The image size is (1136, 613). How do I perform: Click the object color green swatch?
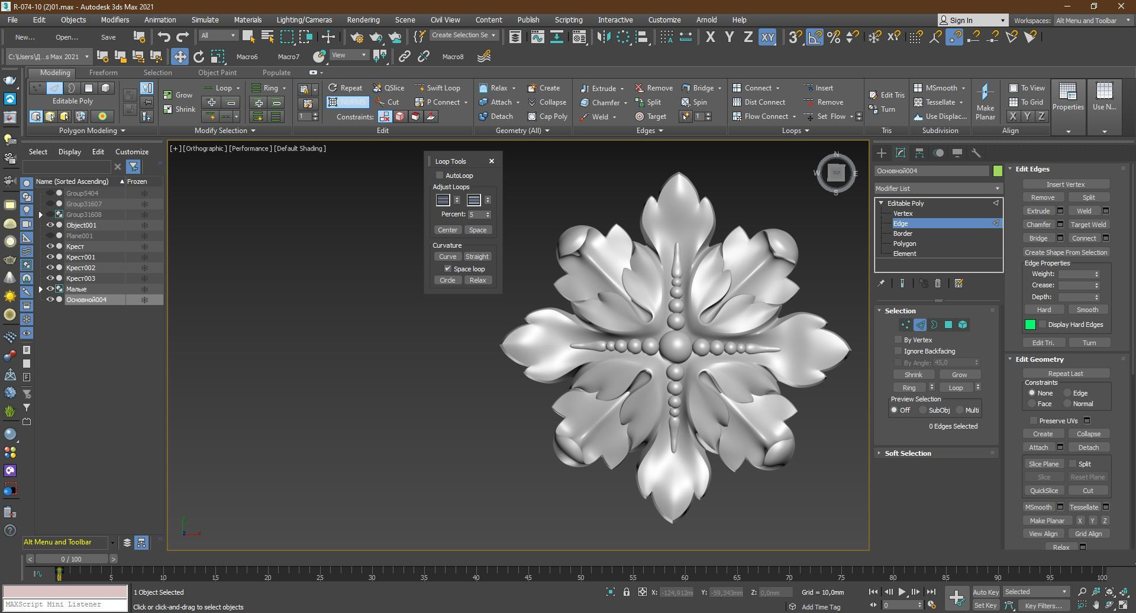[x=998, y=171]
